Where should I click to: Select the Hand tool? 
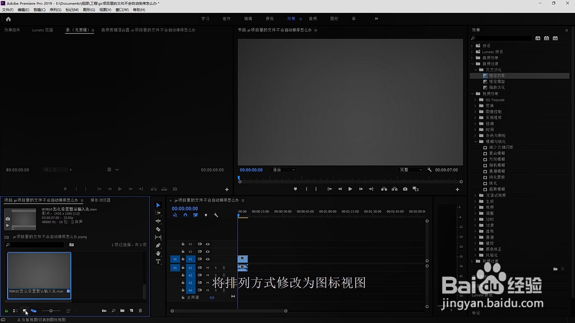coord(158,253)
